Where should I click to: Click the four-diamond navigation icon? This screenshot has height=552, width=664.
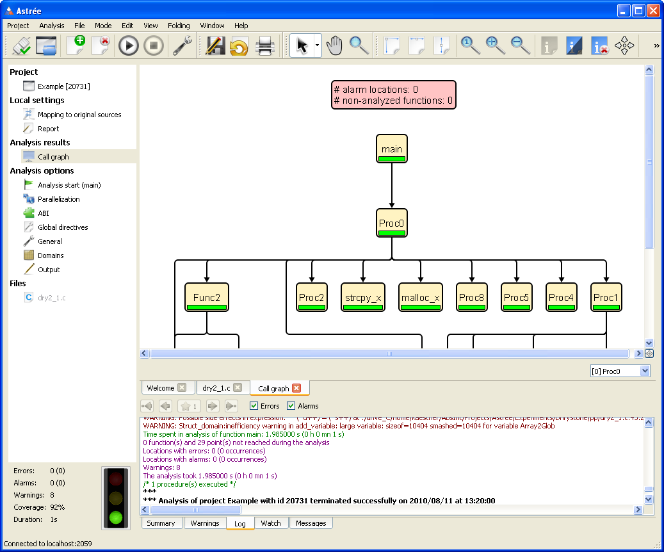tap(624, 45)
